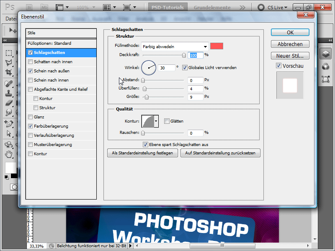The width and height of the screenshot is (335, 251).
Task: Click Auf Standardeinstellung zurücksetzen
Action: pos(220,153)
